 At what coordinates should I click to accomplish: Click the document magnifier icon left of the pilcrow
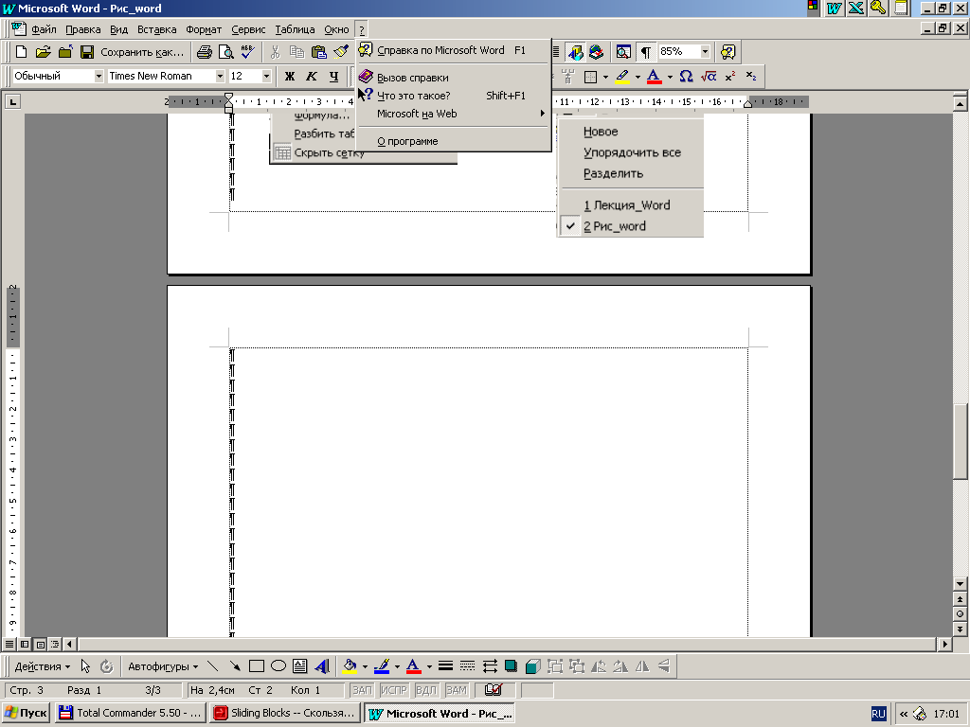(x=623, y=52)
